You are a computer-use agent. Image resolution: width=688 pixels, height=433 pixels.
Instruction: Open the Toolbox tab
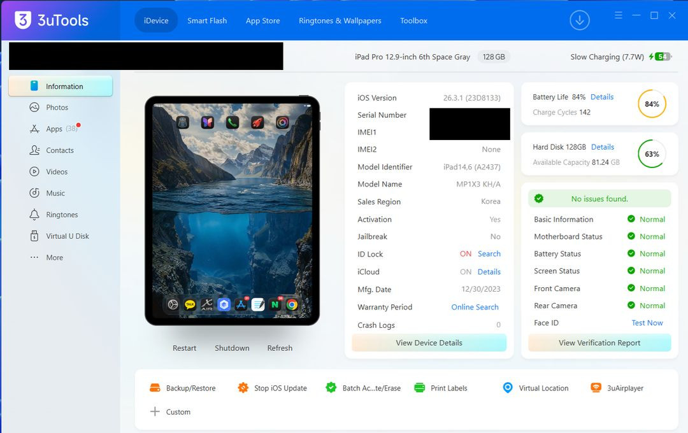coord(413,20)
